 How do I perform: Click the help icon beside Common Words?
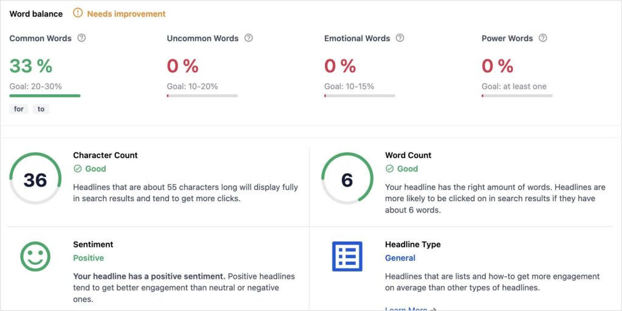[x=81, y=38]
